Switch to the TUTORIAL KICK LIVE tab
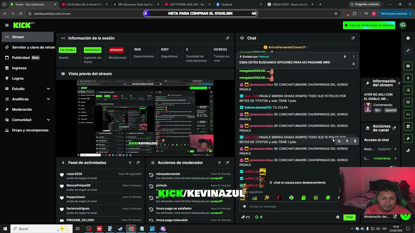 coord(188,5)
